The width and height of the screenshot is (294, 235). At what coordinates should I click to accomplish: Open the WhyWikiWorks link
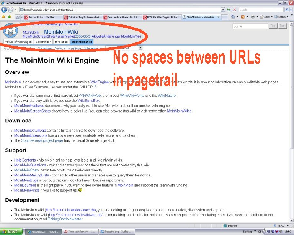point(132,96)
